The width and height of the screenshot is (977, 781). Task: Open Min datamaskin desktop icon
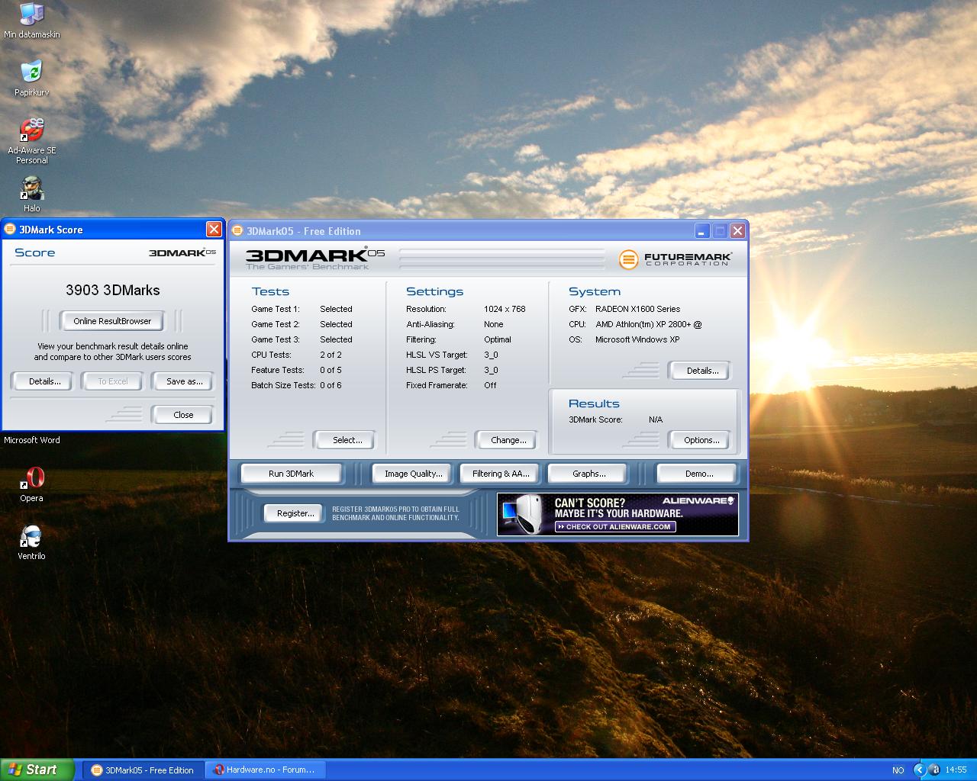31,20
